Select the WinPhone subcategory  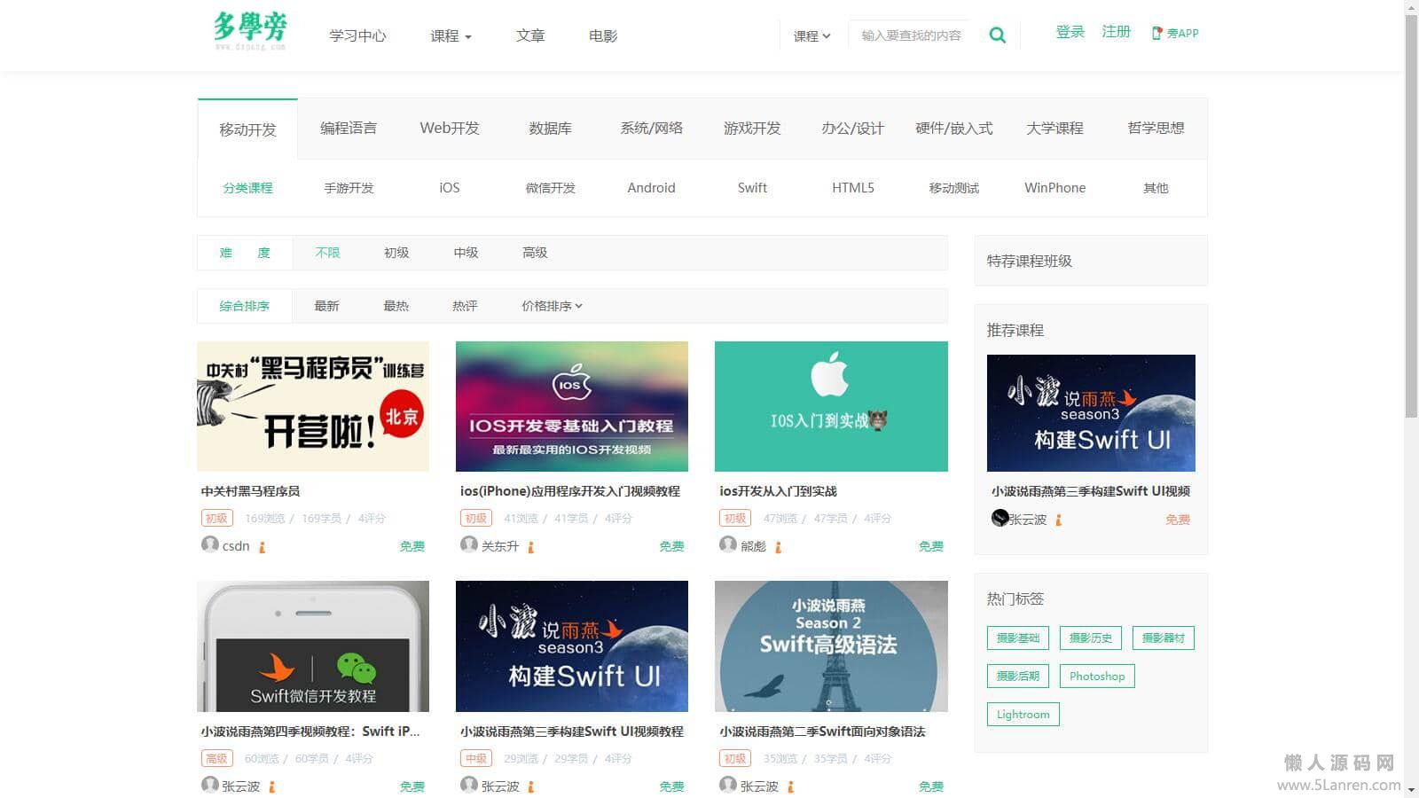1054,188
